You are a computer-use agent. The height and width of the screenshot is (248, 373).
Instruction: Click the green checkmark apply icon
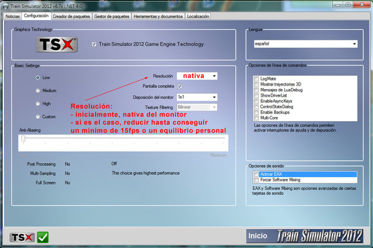43,237
